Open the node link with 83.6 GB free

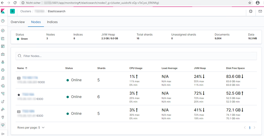click(30, 78)
